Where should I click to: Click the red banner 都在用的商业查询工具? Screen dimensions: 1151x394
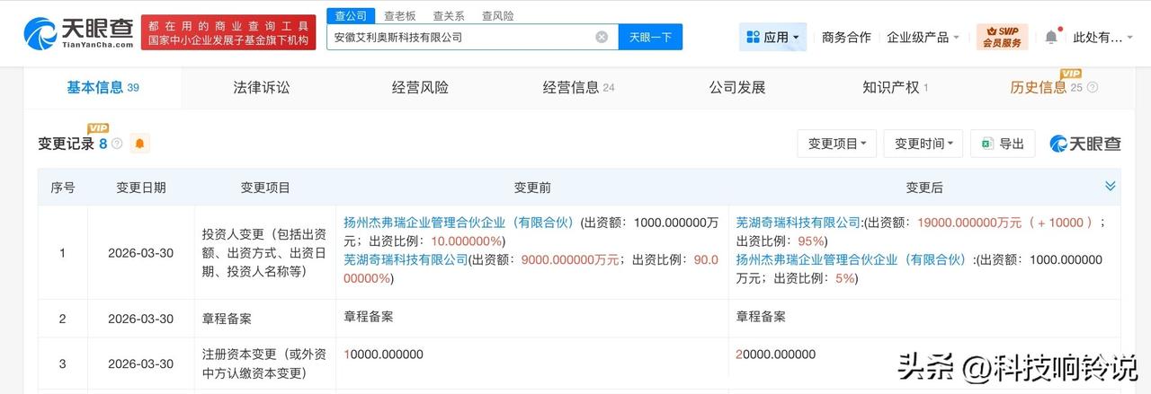pos(229,32)
